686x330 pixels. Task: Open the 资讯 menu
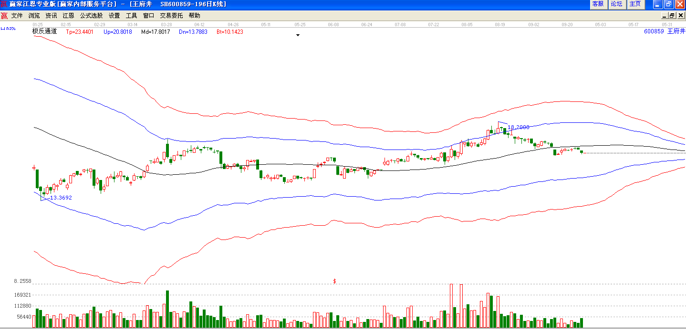coord(51,16)
